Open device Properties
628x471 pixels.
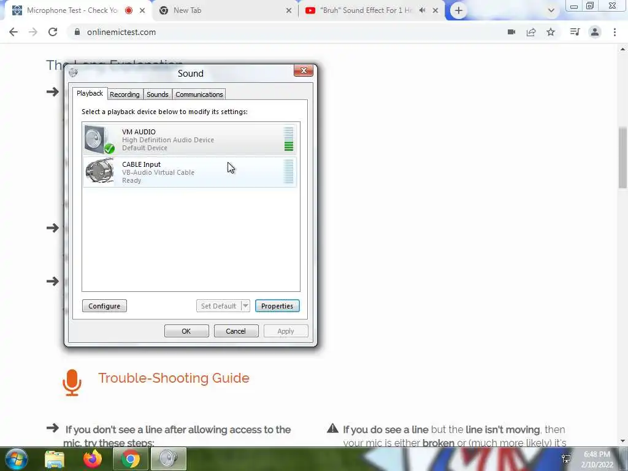(277, 306)
